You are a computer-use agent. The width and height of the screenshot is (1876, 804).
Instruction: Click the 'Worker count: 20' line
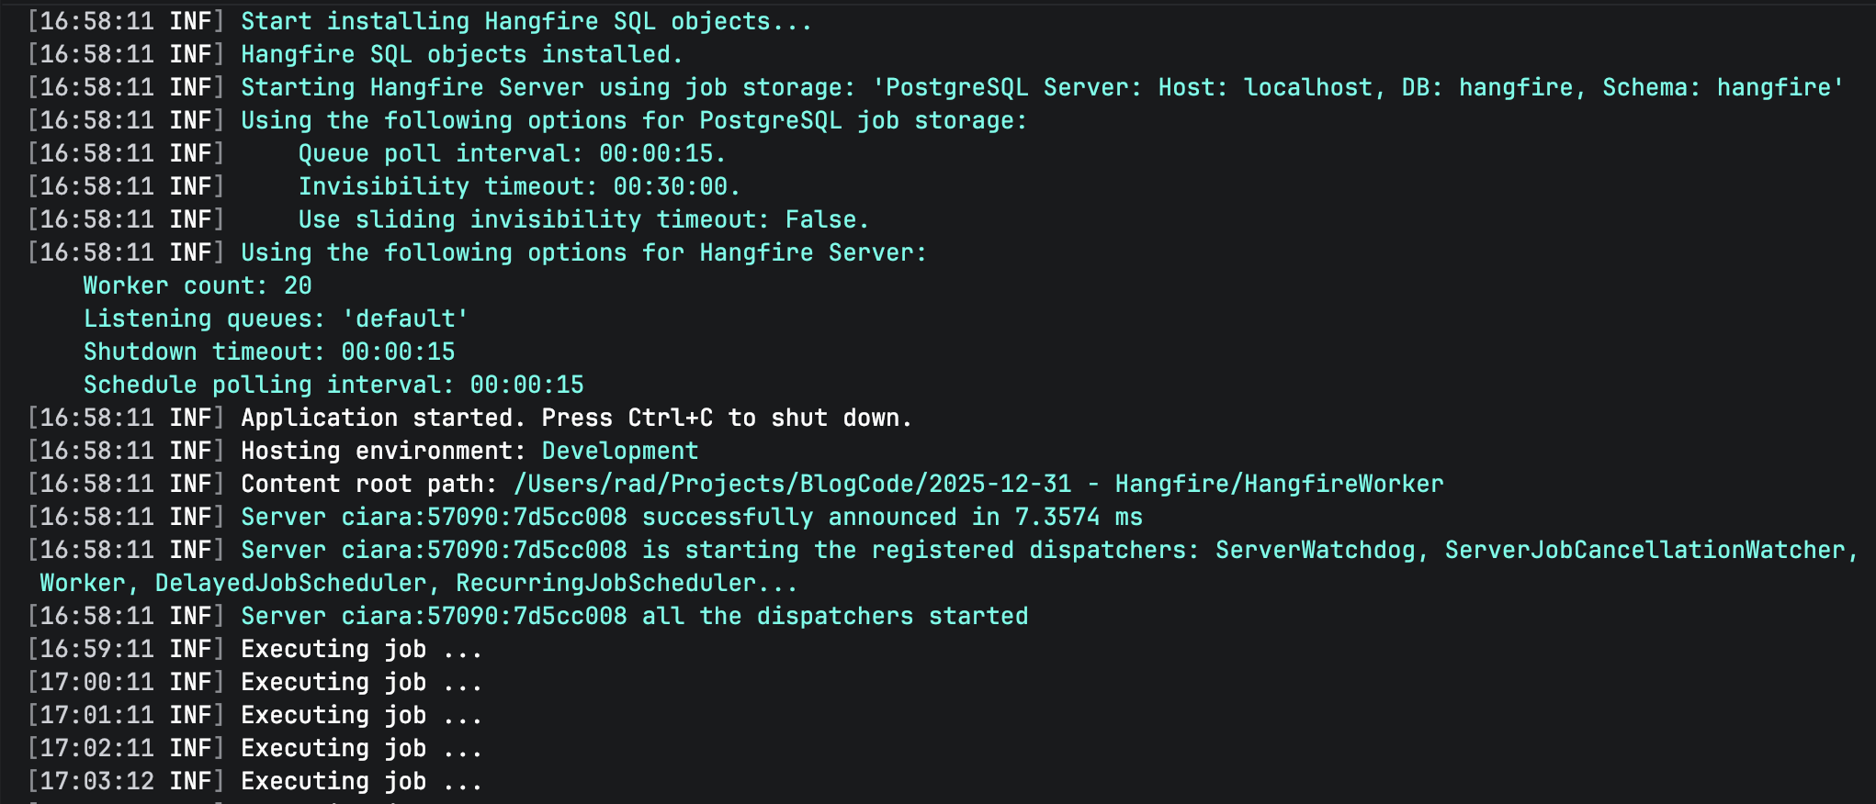pos(198,285)
